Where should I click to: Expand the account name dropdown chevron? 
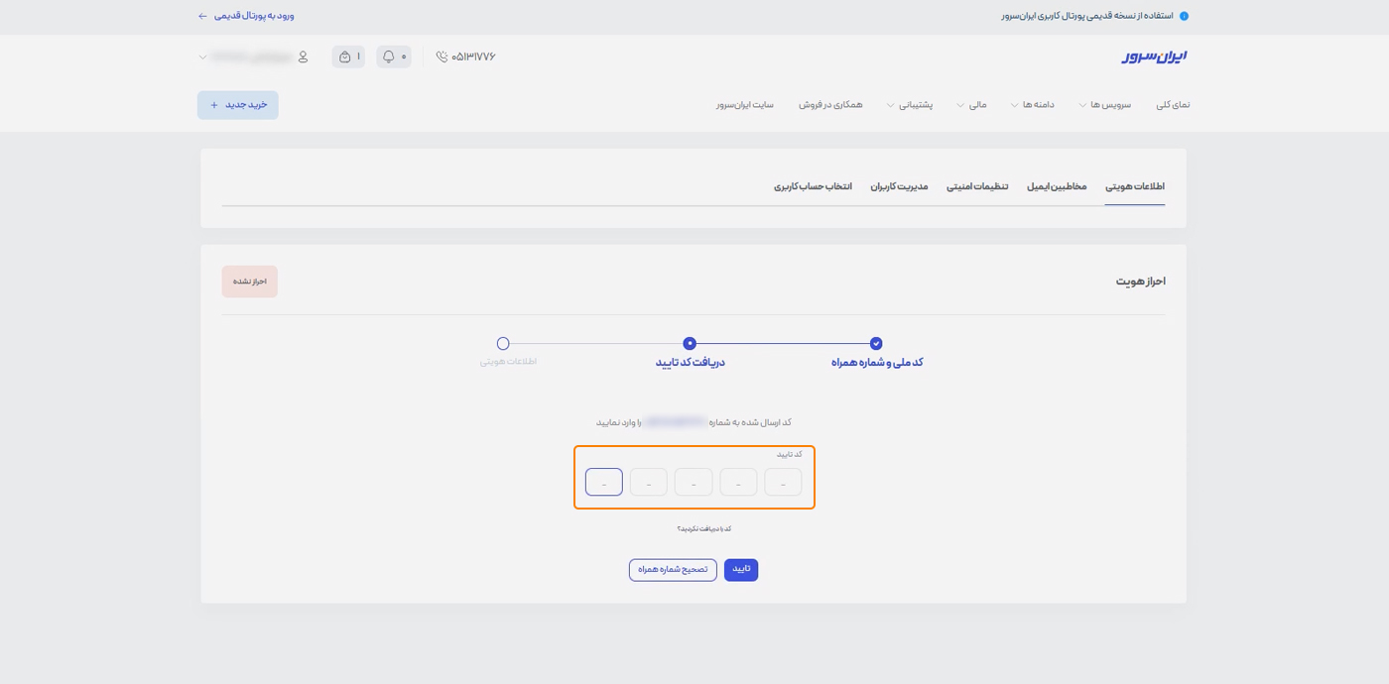[x=202, y=57]
